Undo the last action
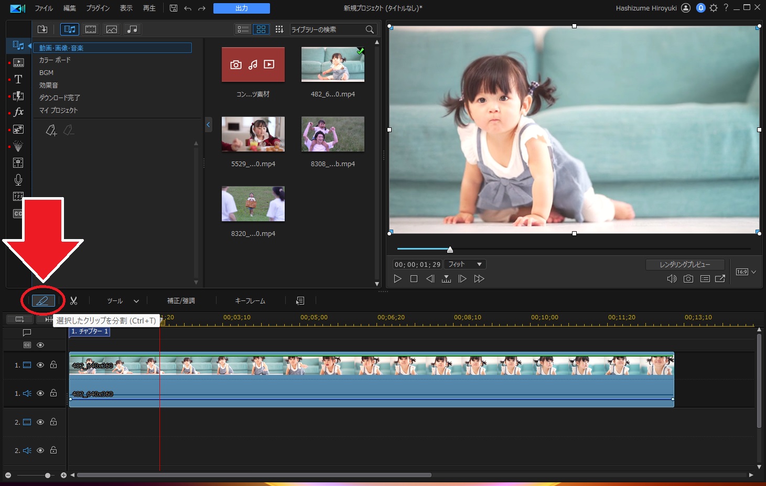This screenshot has height=486, width=766. pyautogui.click(x=188, y=8)
